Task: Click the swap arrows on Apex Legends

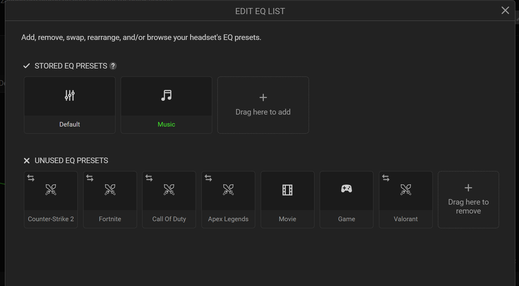Action: (x=208, y=178)
